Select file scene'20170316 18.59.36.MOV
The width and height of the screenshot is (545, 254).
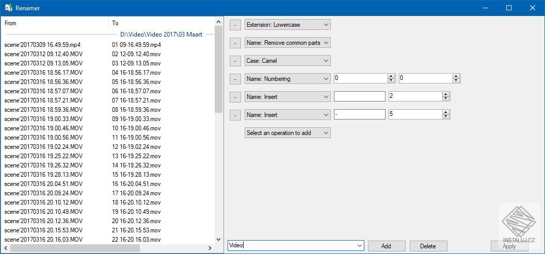pyautogui.click(x=44, y=110)
